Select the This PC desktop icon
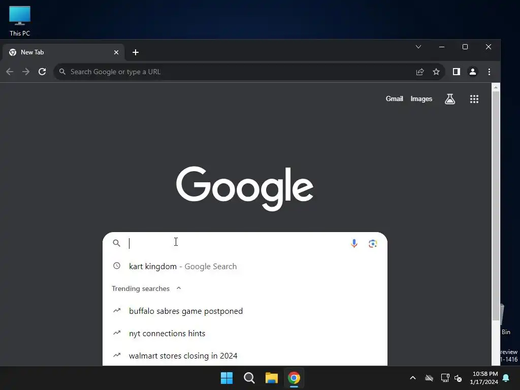This screenshot has width=520, height=390. pyautogui.click(x=20, y=21)
